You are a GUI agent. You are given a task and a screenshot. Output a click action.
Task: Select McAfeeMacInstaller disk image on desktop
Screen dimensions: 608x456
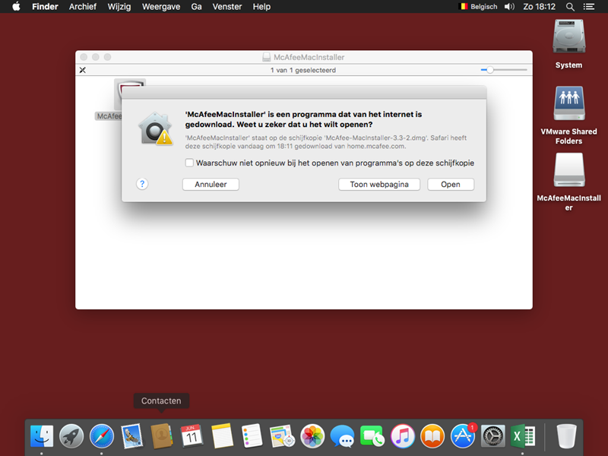pyautogui.click(x=568, y=169)
